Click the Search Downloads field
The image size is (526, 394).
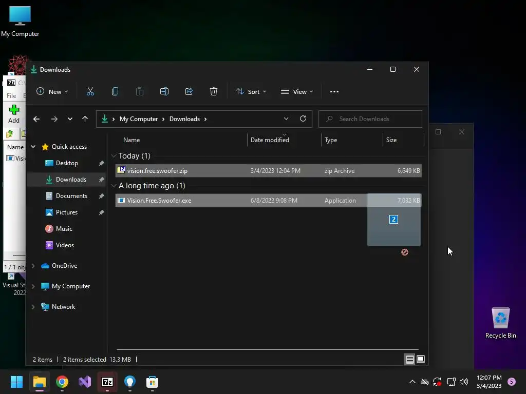(370, 119)
